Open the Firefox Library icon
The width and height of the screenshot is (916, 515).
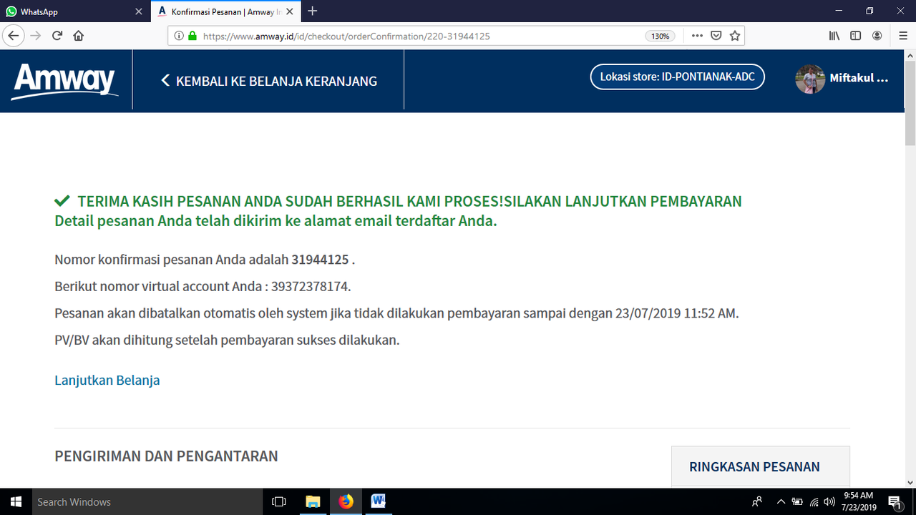(x=834, y=36)
